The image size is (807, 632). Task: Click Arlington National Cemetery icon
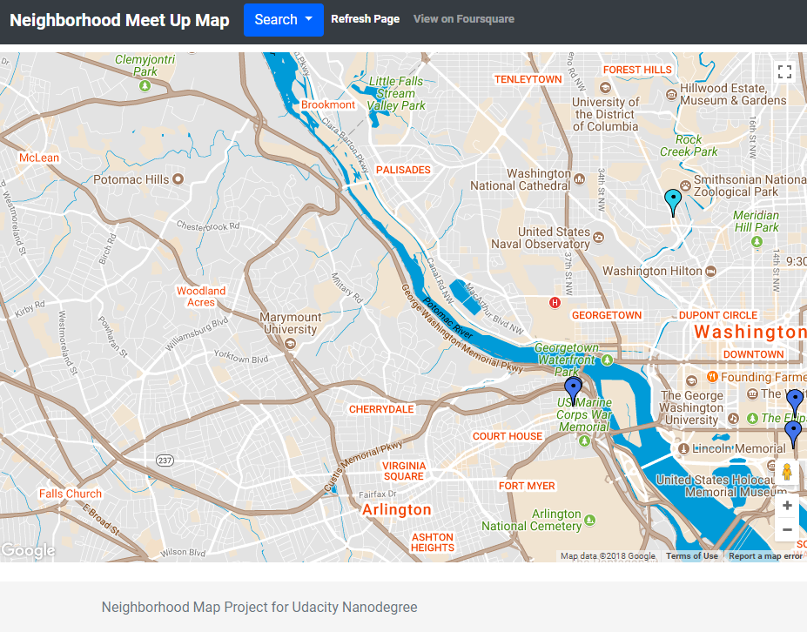[x=590, y=520]
